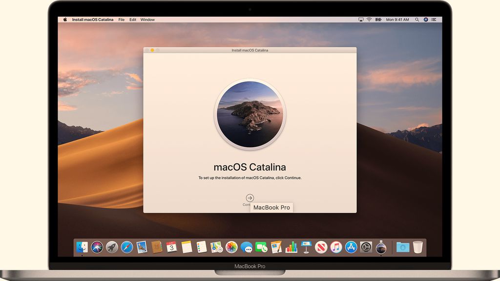Click the macOS installer icon in Dock
The image size is (500, 281).
[381, 247]
